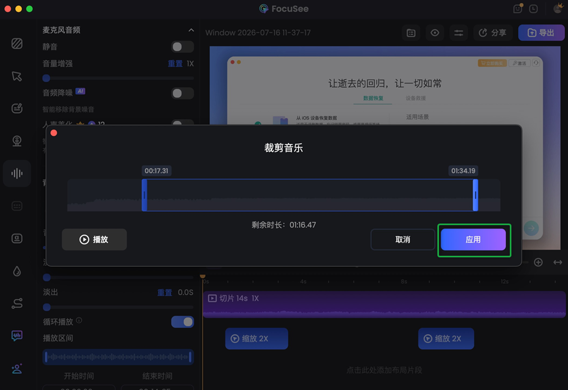568x390 pixels.
Task: Open the webcam settings in the sidebar
Action: tap(17, 141)
